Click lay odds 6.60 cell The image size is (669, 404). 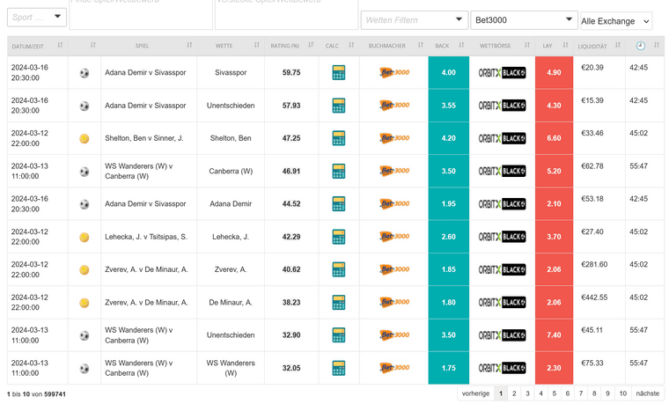554,138
